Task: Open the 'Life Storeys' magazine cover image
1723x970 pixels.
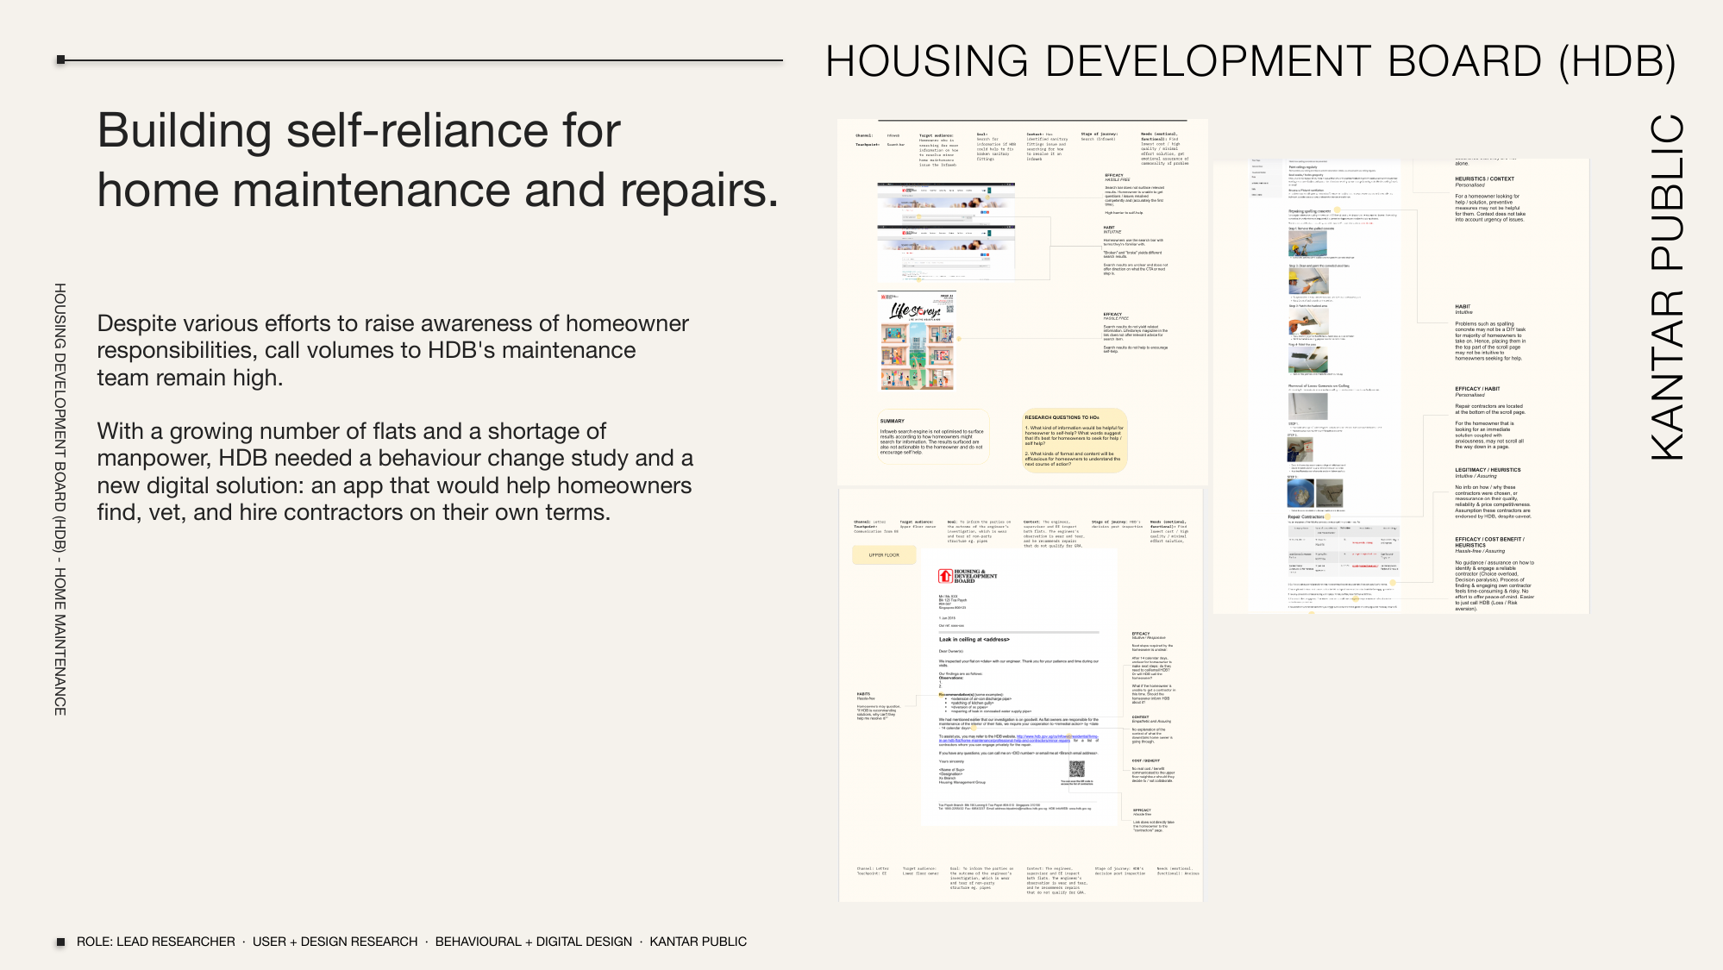Action: (918, 341)
